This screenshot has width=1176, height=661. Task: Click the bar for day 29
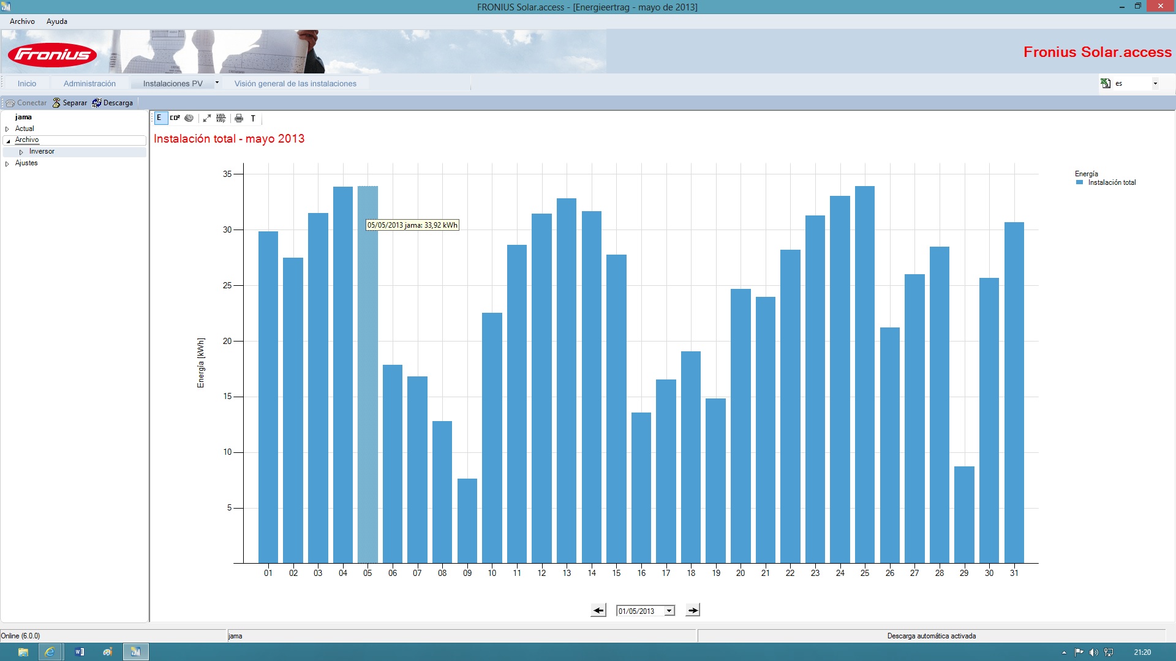(x=964, y=515)
